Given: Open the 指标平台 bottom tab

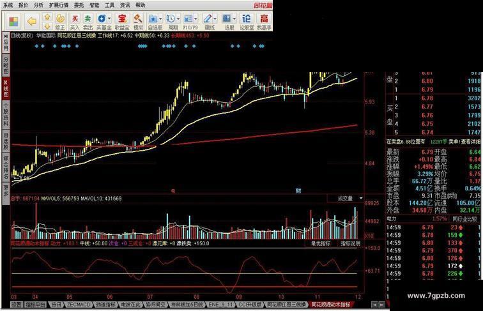Looking at the screenshot, I should coord(35,305).
